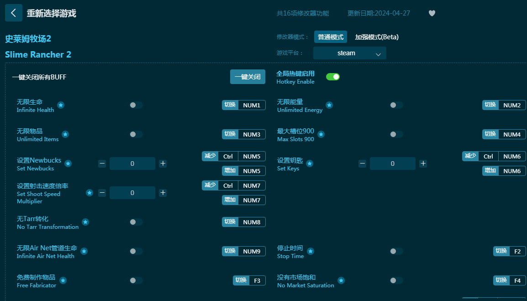Click the Slime Rancher 2 title text
Image resolution: width=527 pixels, height=301 pixels.
(x=38, y=54)
